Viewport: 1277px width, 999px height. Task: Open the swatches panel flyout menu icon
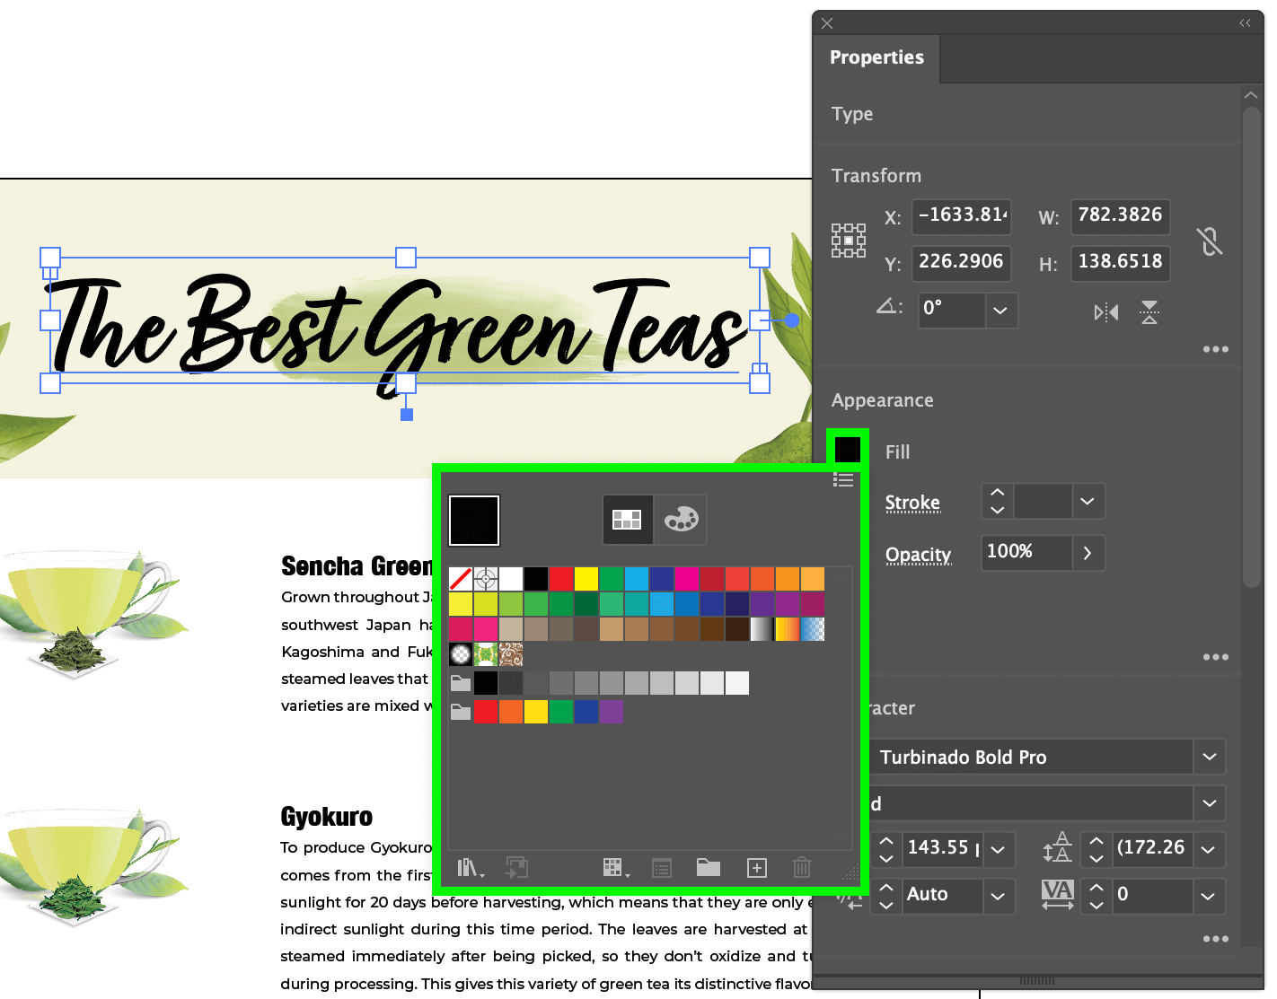(843, 480)
